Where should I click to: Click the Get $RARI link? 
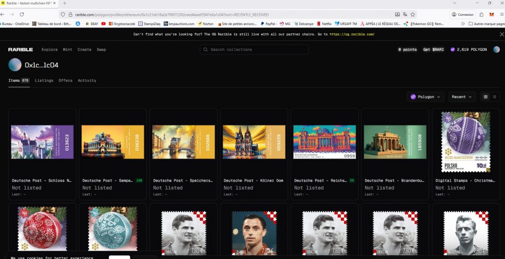point(433,50)
